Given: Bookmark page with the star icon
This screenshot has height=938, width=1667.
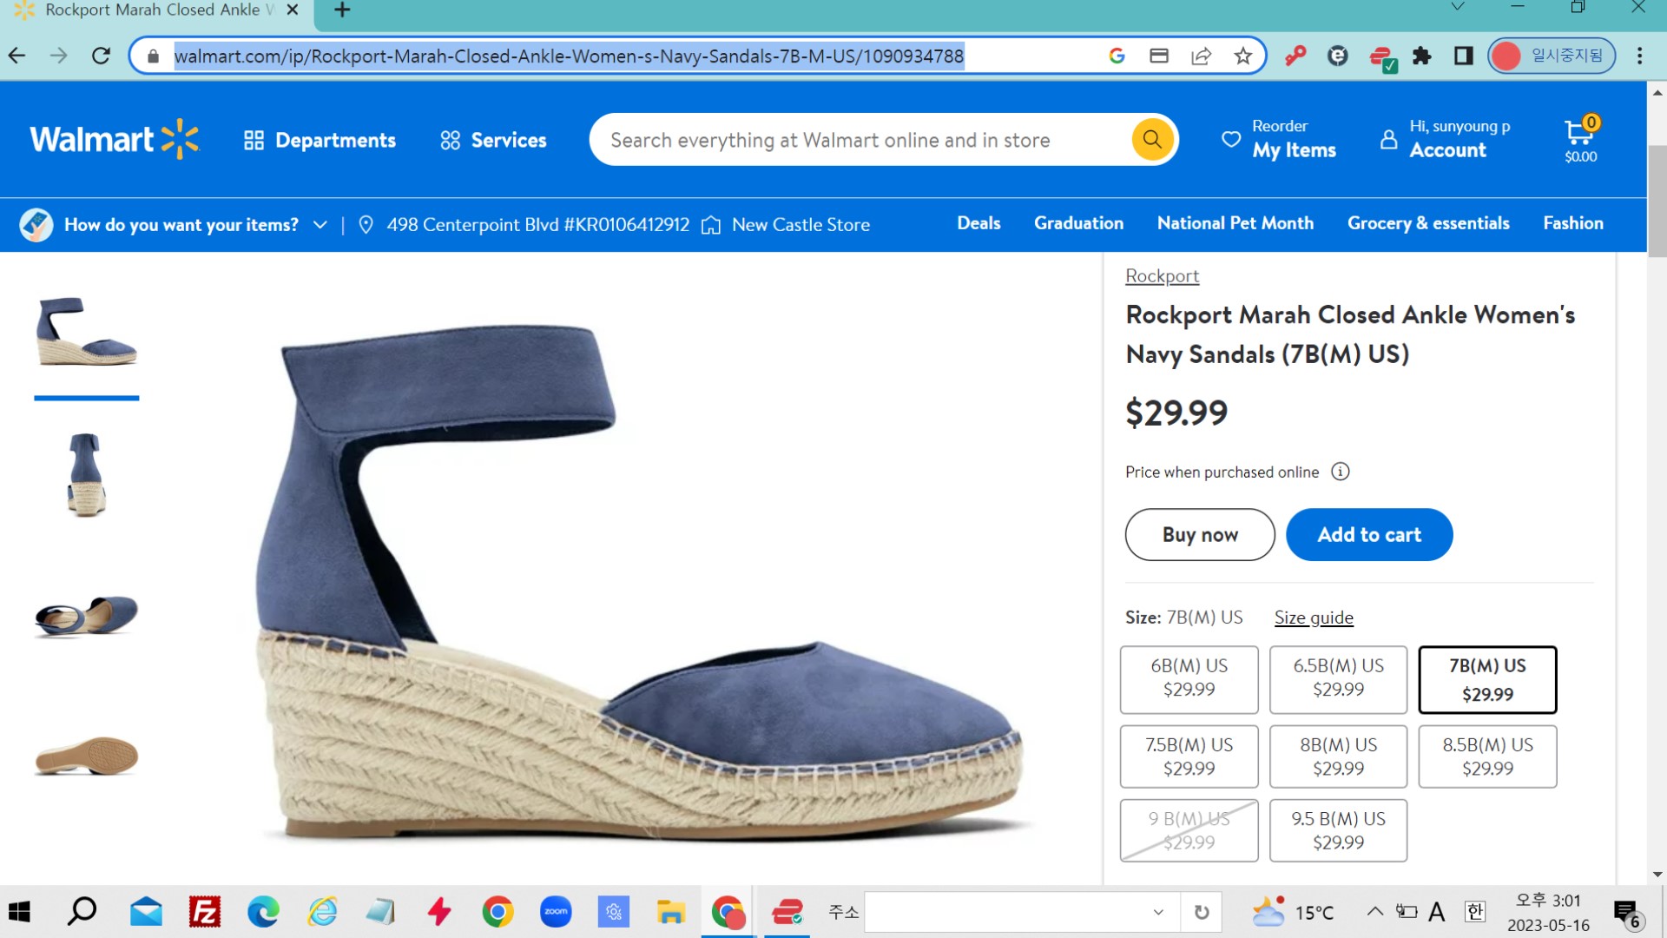Looking at the screenshot, I should pyautogui.click(x=1242, y=56).
